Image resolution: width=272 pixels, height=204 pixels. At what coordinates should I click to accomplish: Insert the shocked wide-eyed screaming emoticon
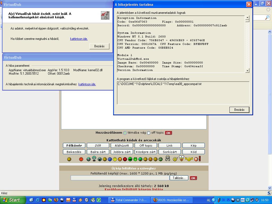point(181,158)
